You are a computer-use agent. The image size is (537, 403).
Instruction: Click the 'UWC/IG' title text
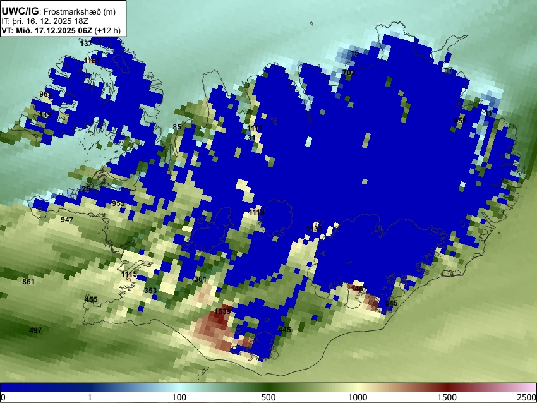(20, 11)
